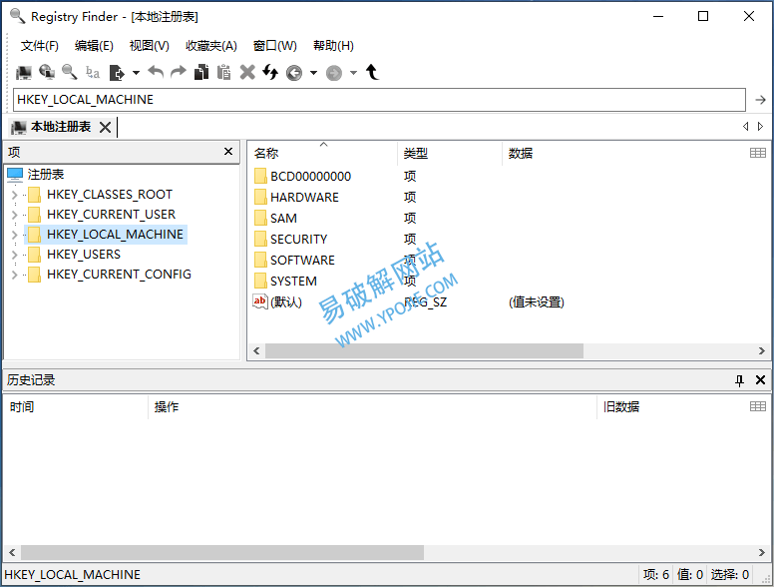This screenshot has height=587, width=774.
Task: Navigate Back with the circular arrow icon
Action: [294, 73]
